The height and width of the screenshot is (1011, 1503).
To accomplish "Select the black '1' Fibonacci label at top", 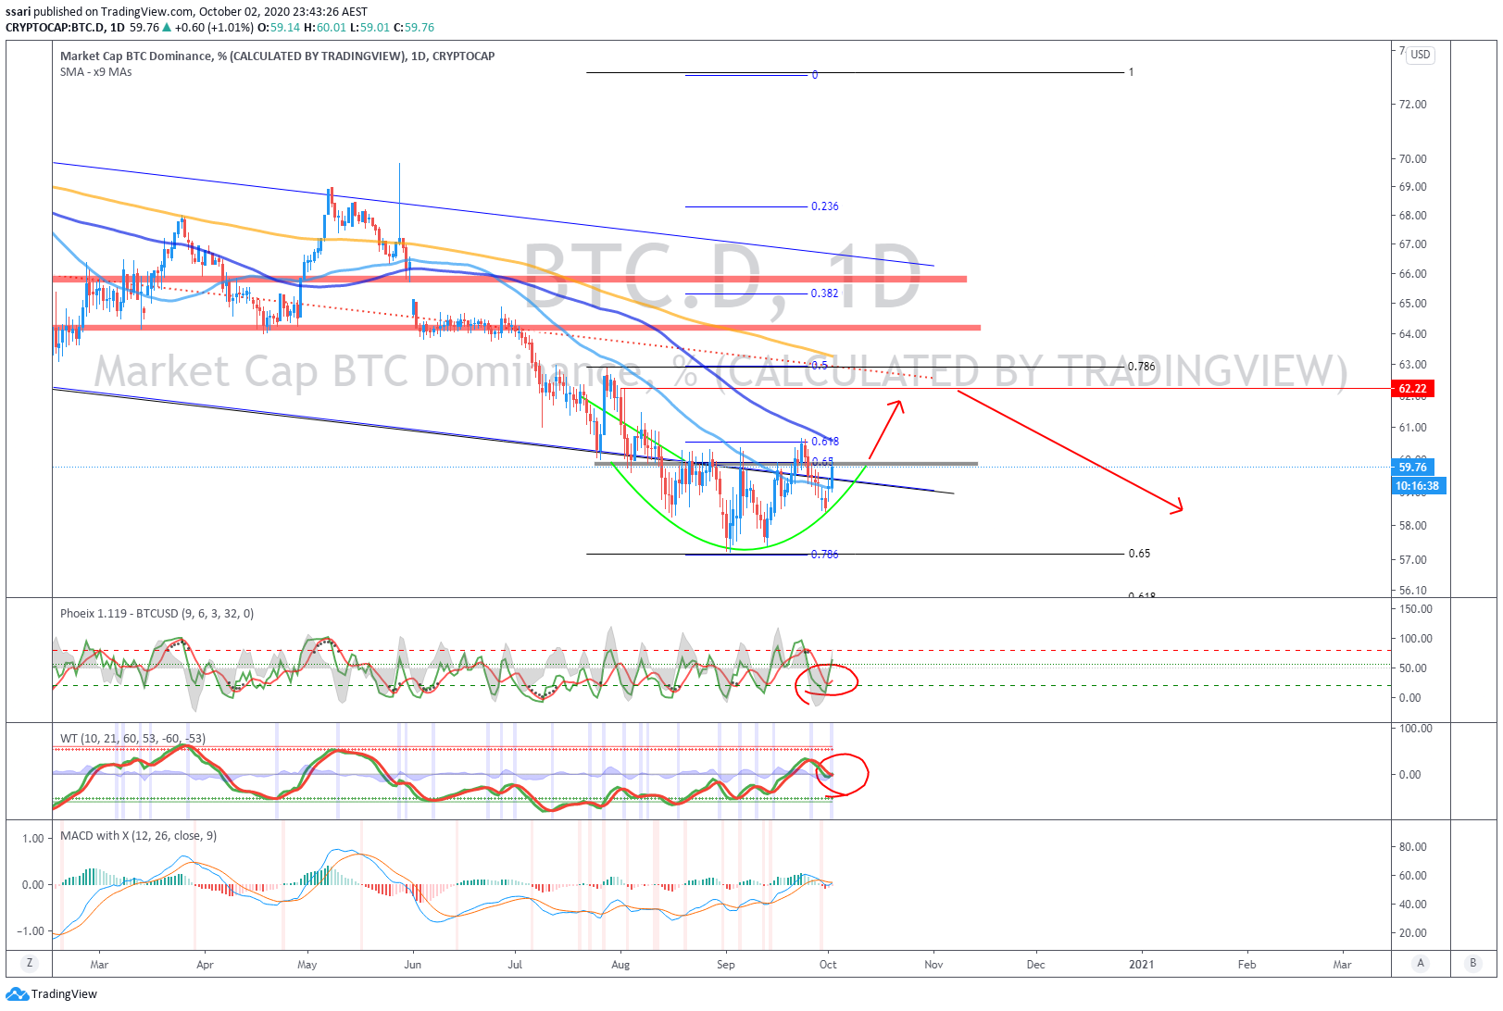I will [1131, 72].
